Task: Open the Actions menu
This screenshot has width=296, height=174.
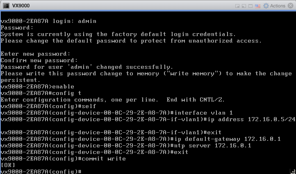Action: pos(278,6)
